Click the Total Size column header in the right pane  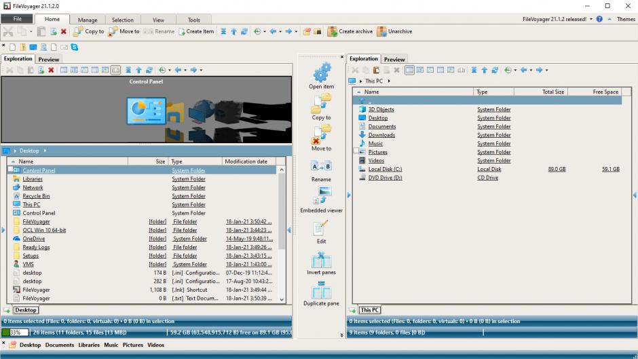click(x=540, y=92)
